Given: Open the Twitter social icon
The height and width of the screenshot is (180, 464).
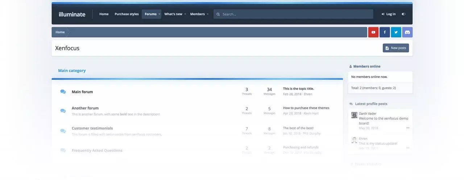Looking at the screenshot, I should pyautogui.click(x=396, y=32).
